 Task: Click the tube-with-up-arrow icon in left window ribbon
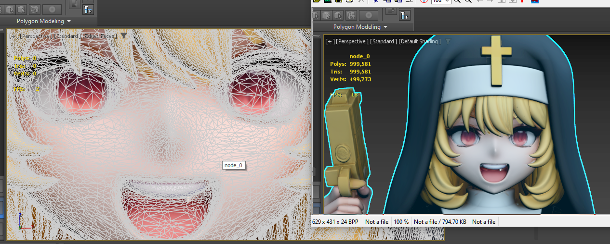88,9
